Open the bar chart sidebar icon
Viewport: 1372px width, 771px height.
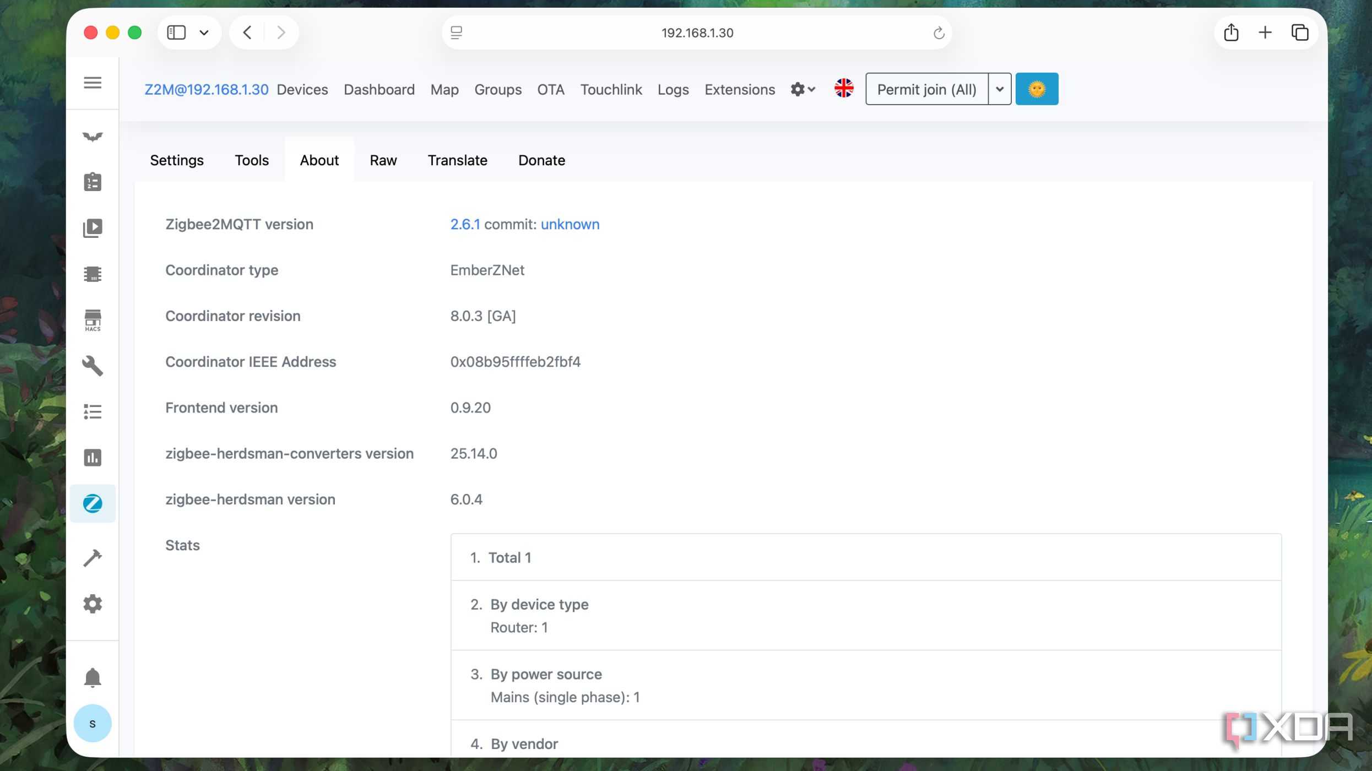pyautogui.click(x=93, y=457)
